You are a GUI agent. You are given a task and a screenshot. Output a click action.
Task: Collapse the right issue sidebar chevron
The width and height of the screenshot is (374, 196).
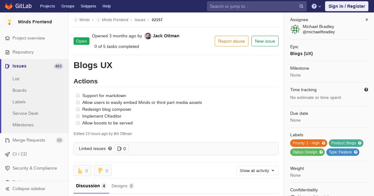point(367,20)
